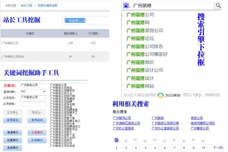Image resolution: width=228 pixels, height=152 pixels.
Task: Click the Baidu paw icon above pagination
Action: [x=116, y=140]
